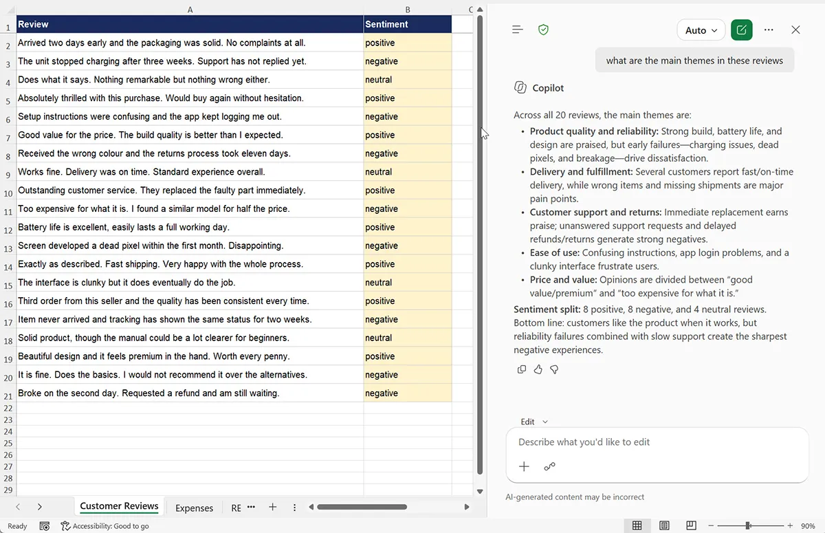Select column A header
825x533 pixels.
(190, 10)
